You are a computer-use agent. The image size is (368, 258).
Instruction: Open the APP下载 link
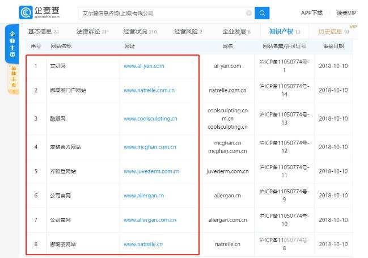click(312, 12)
